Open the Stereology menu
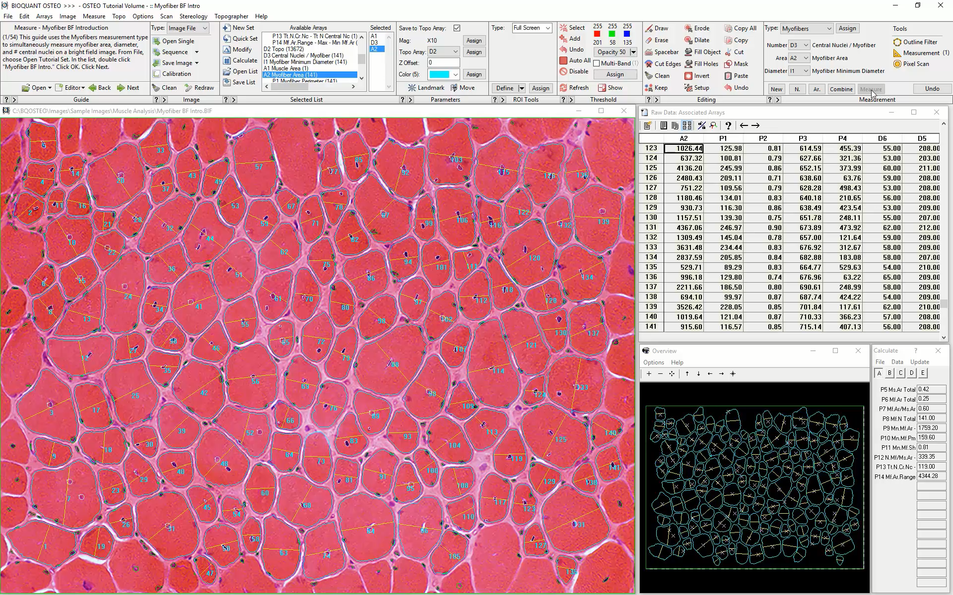Viewport: 953px width, 595px height. [x=193, y=16]
